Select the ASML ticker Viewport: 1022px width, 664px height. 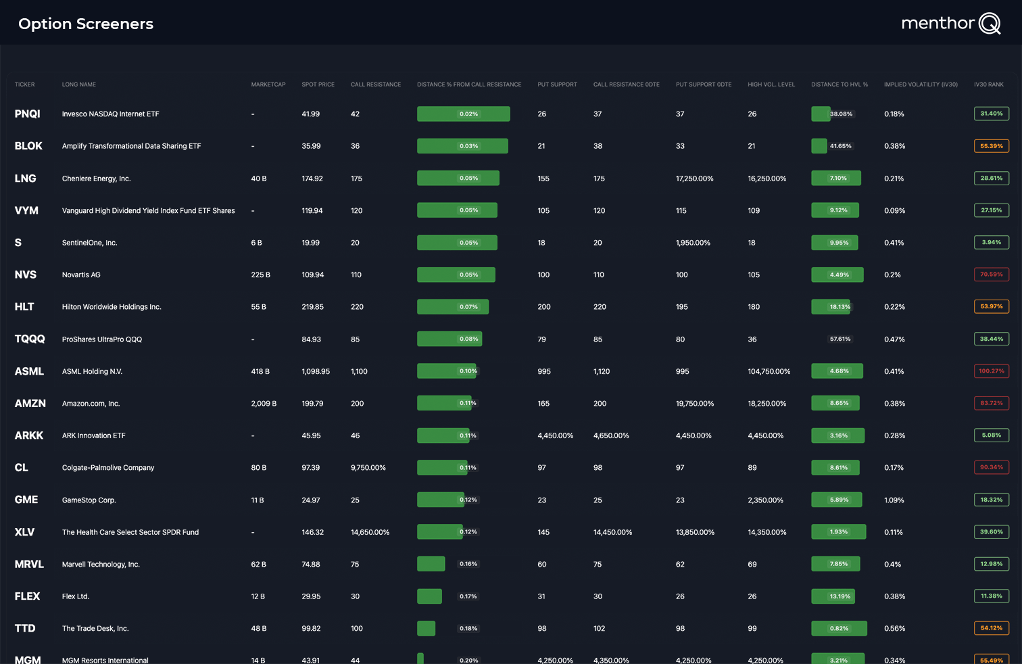[29, 371]
